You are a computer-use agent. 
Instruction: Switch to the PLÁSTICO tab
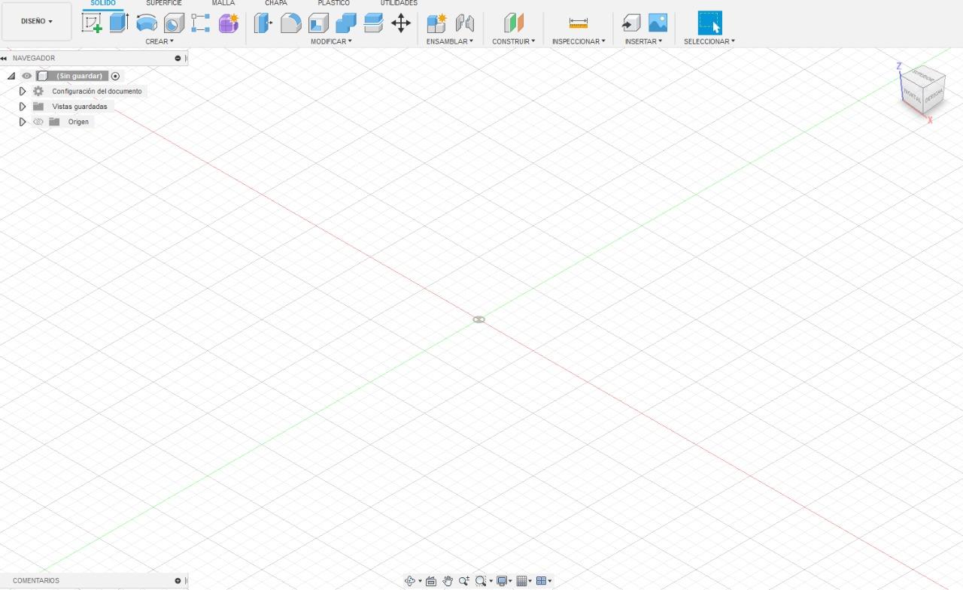(333, 4)
